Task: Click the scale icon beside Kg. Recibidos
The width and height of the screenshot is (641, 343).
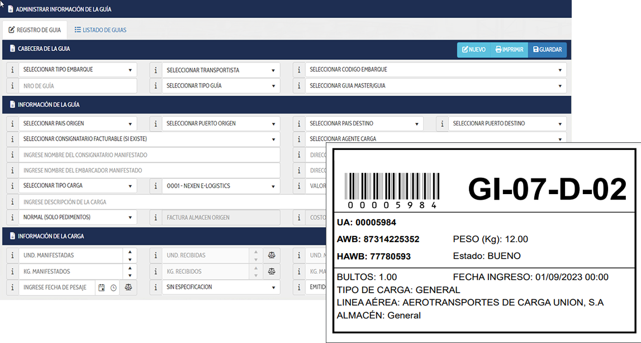Action: pos(272,272)
